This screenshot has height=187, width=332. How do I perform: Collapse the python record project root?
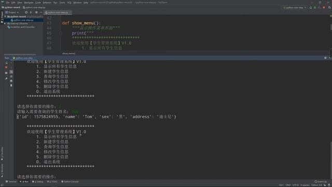pos(5,16)
